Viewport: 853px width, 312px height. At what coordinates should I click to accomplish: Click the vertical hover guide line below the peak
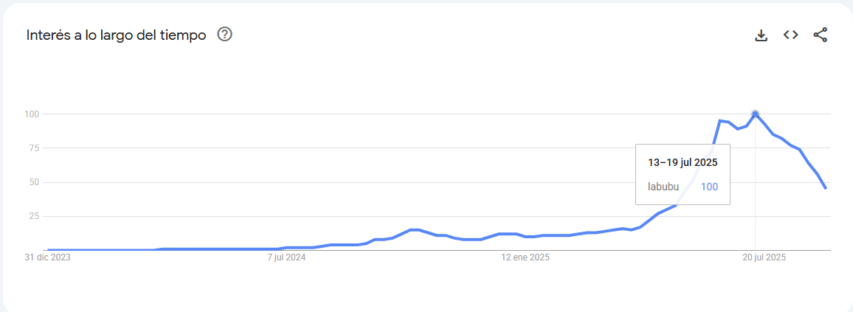click(x=755, y=218)
